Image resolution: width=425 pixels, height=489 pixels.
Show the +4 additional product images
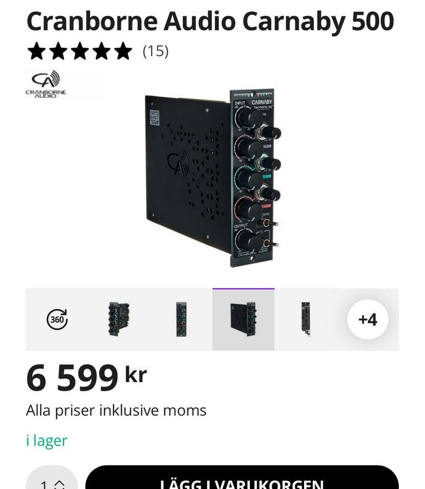[367, 319]
